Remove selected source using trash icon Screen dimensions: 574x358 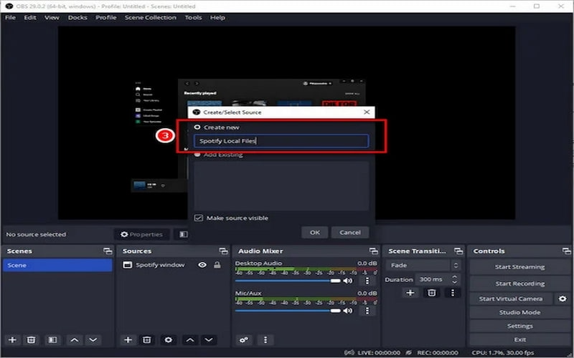click(147, 339)
